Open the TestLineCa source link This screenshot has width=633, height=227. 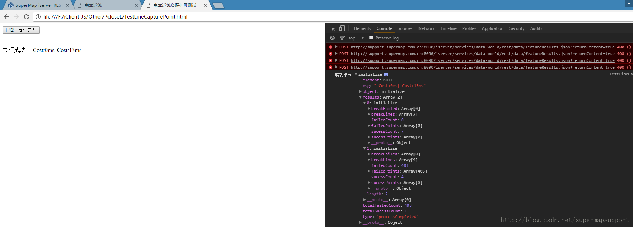pyautogui.click(x=621, y=74)
